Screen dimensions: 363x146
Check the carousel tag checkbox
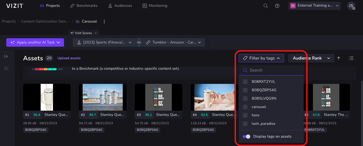[245, 107]
